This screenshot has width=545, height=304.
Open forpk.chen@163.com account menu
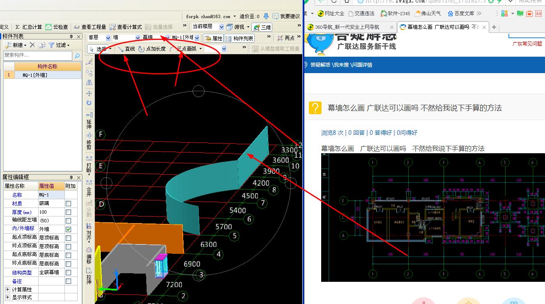point(211,16)
